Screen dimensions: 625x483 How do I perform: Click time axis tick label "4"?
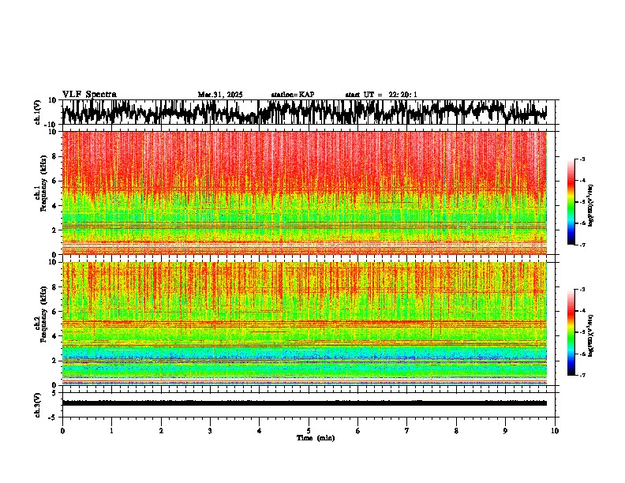[260, 431]
